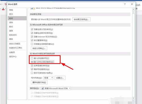Toggle 忽略 Internet 和文件地址(F) checkbox
The image size is (142, 104).
click(32, 37)
